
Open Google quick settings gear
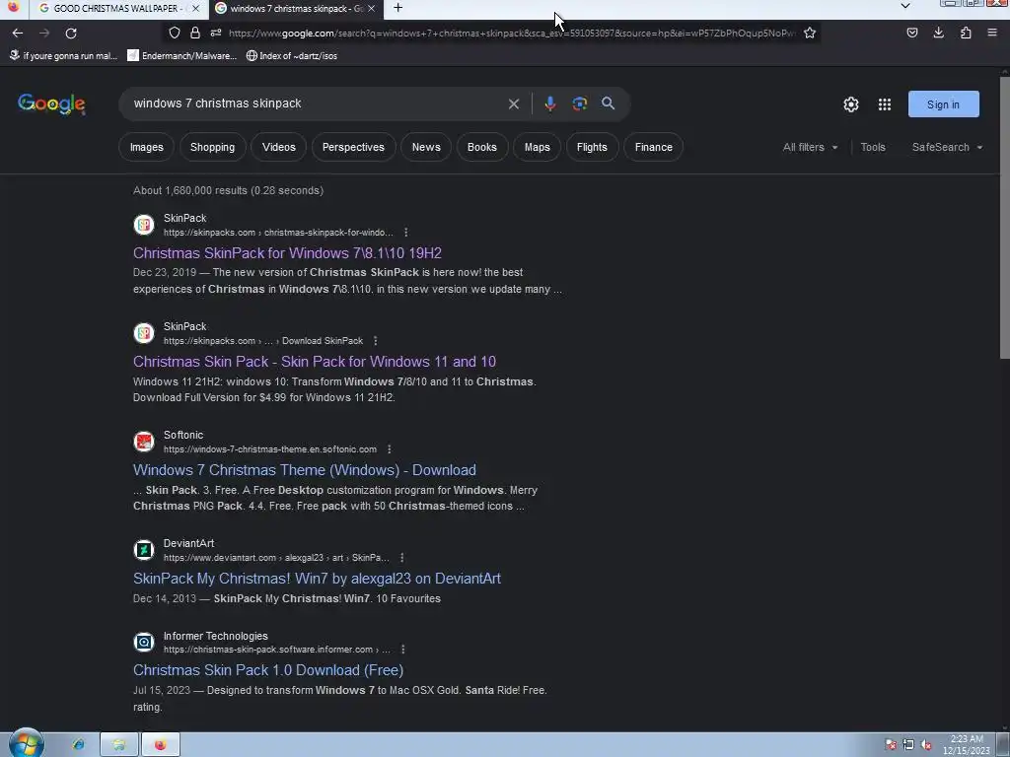[851, 104]
